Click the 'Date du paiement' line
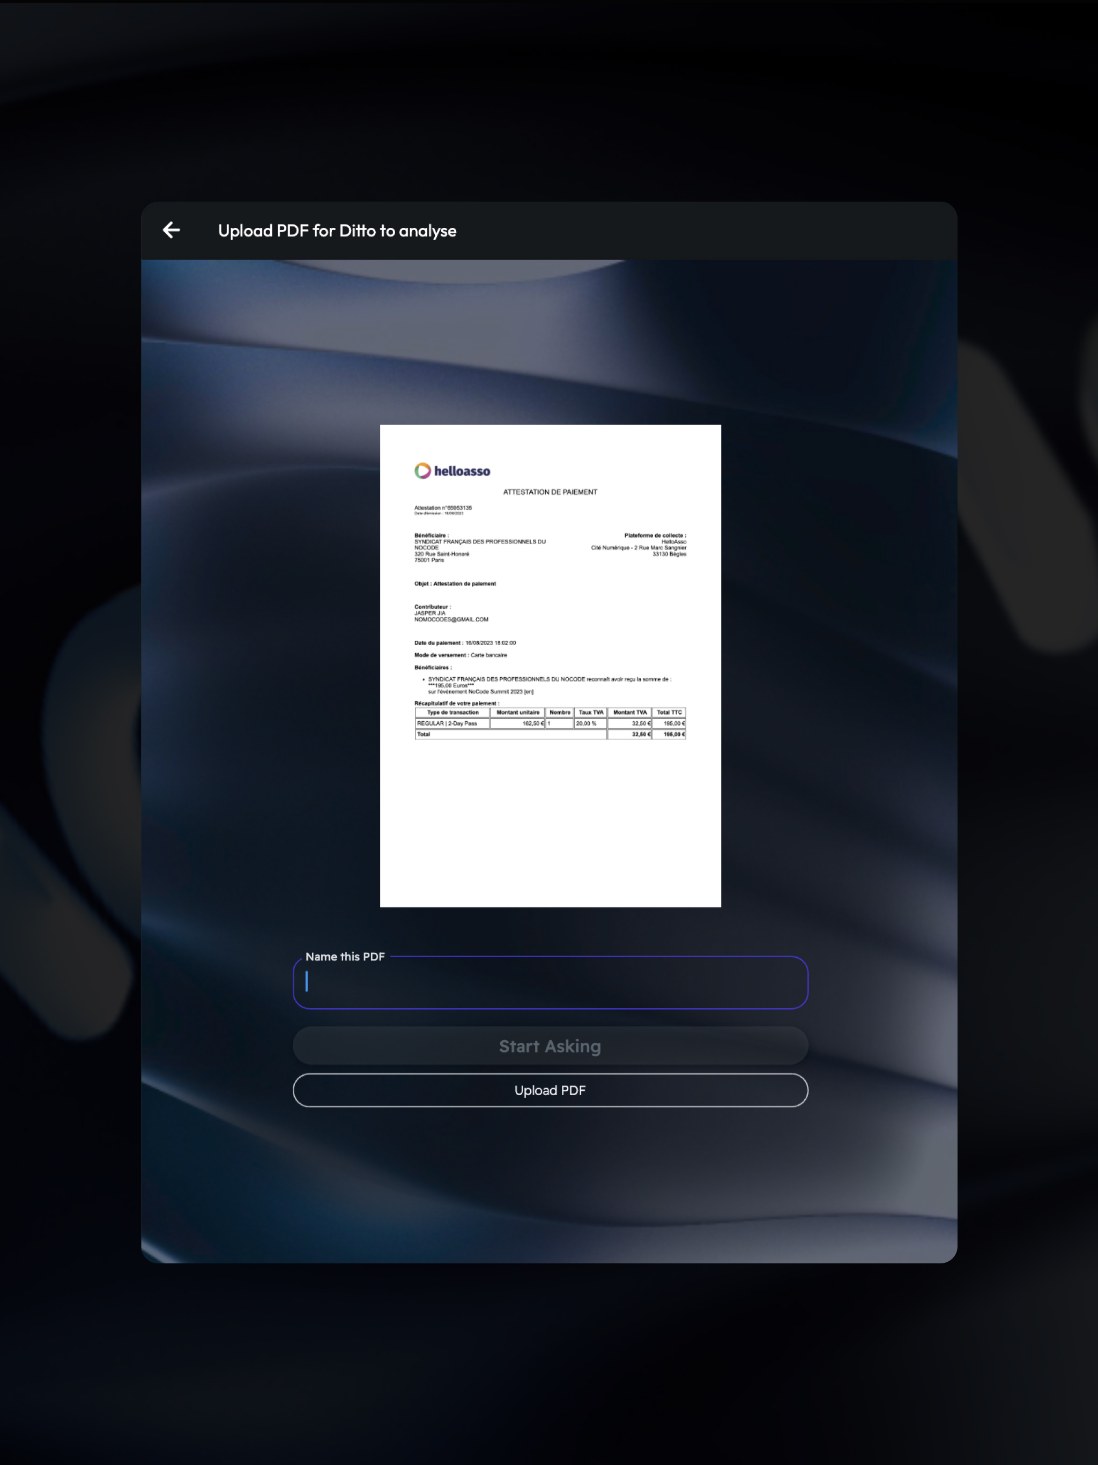 click(x=465, y=642)
